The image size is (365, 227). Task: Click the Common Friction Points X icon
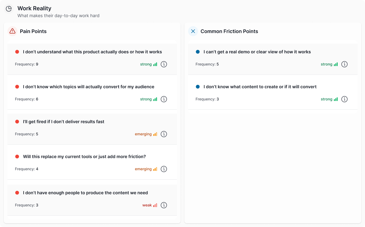point(193,31)
